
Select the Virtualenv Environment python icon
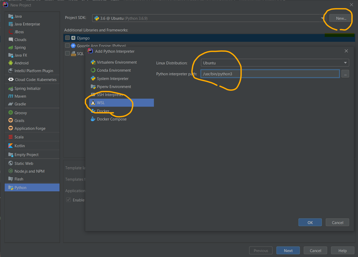click(x=93, y=62)
